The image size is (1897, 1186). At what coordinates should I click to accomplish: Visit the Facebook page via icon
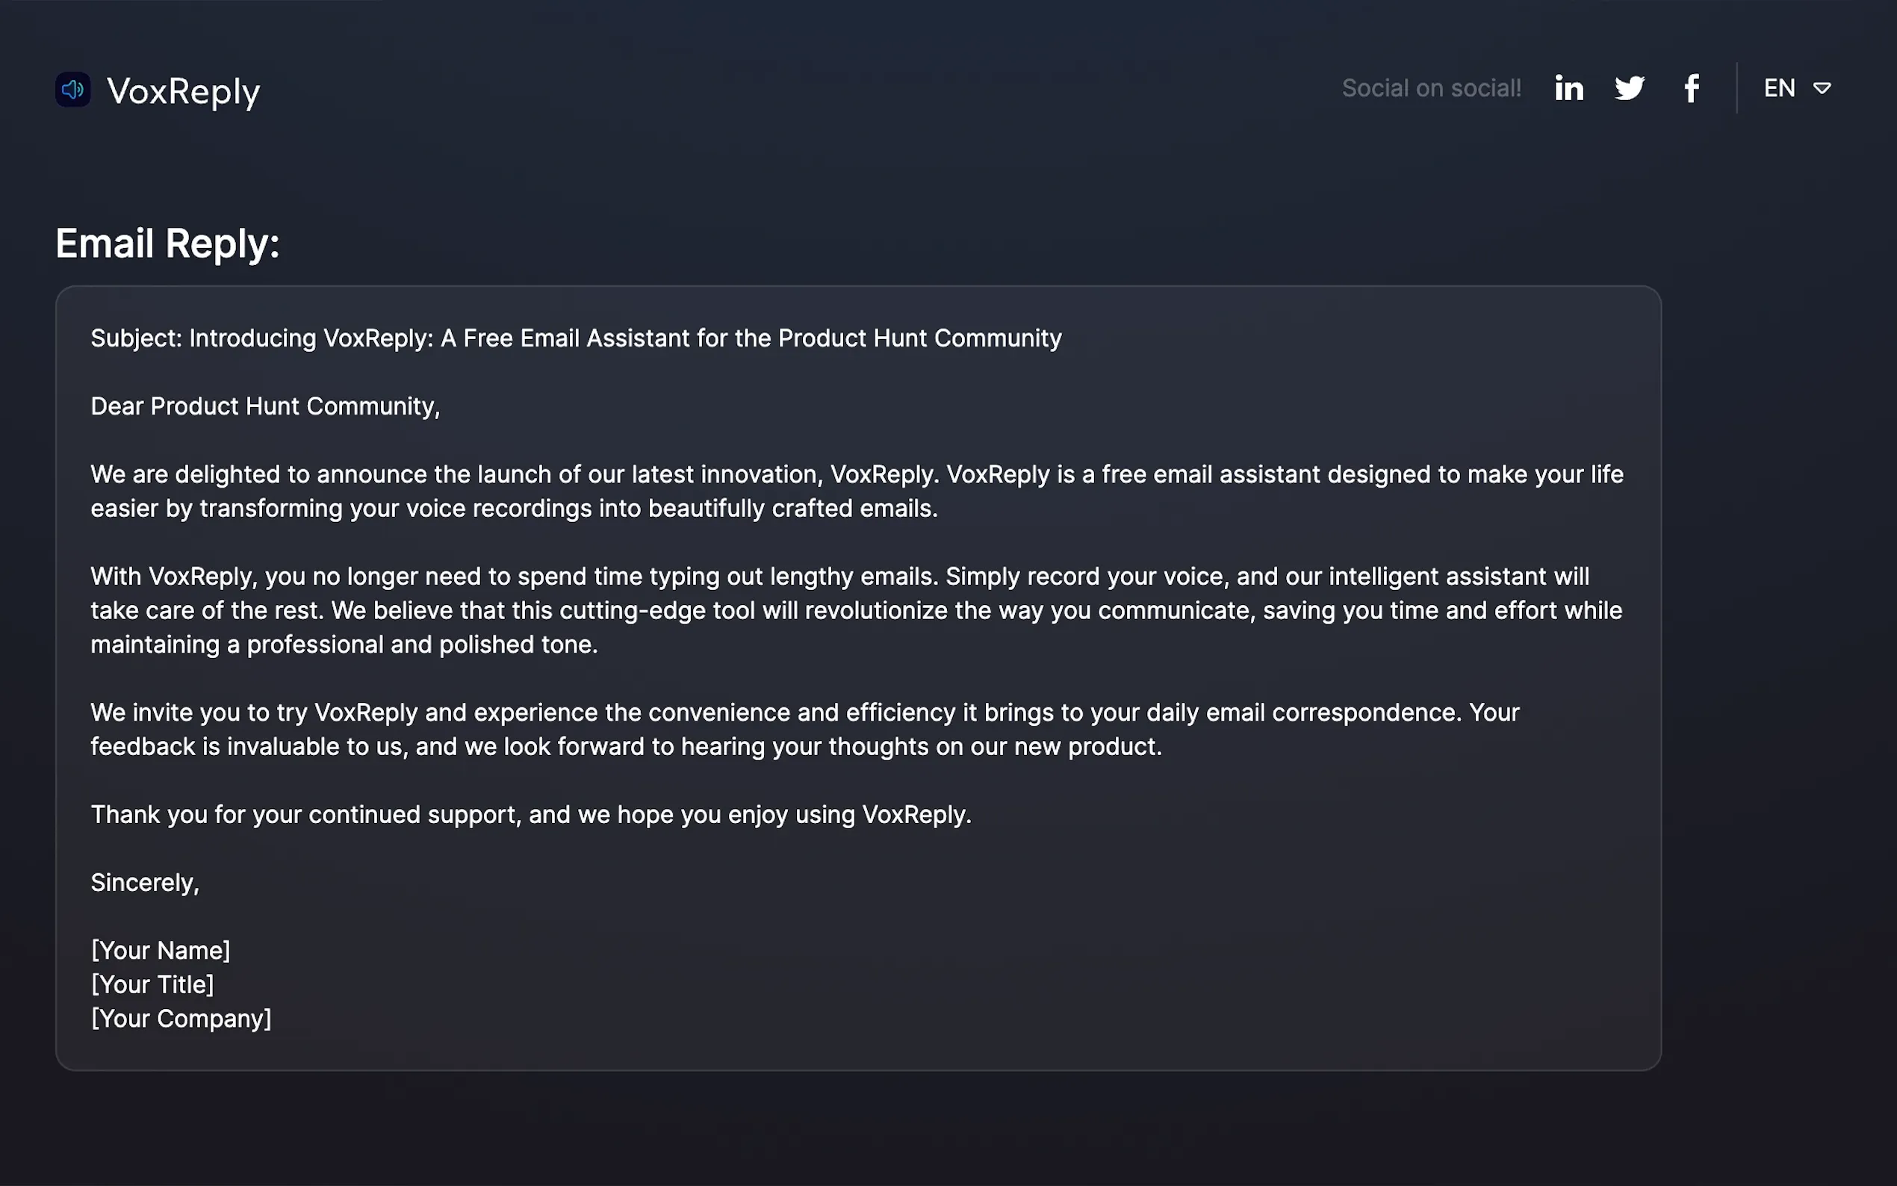[1692, 88]
